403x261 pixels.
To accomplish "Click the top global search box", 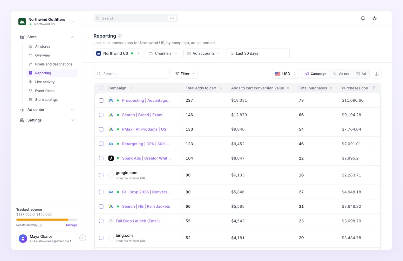I will pyautogui.click(x=136, y=18).
